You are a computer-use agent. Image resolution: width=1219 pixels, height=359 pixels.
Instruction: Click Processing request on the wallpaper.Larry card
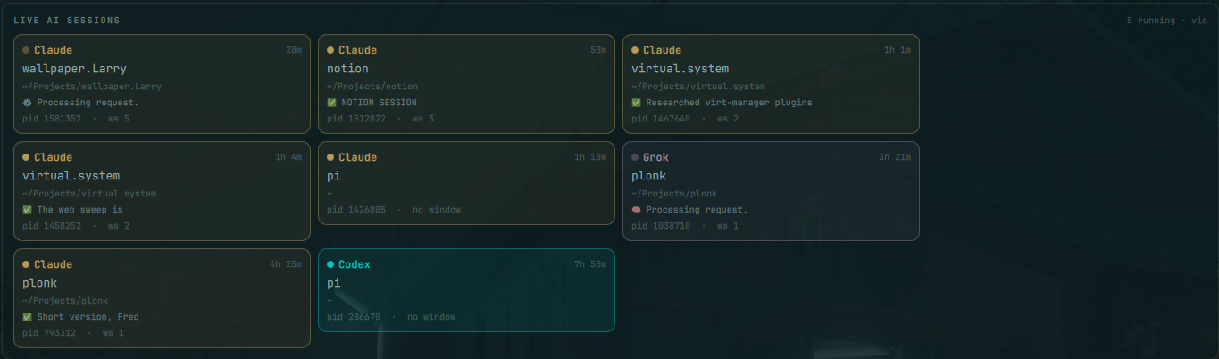(88, 103)
